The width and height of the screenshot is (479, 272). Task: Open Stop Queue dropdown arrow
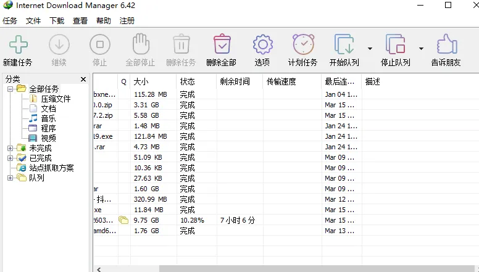point(421,49)
